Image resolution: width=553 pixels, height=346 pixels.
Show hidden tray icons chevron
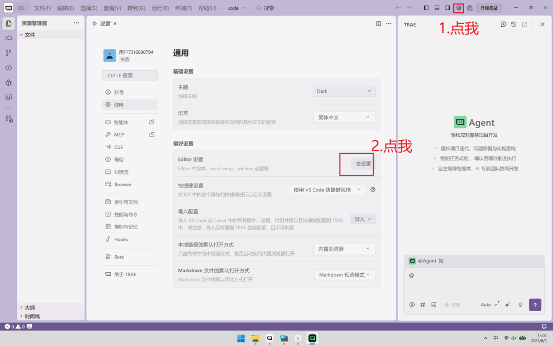[485, 338]
